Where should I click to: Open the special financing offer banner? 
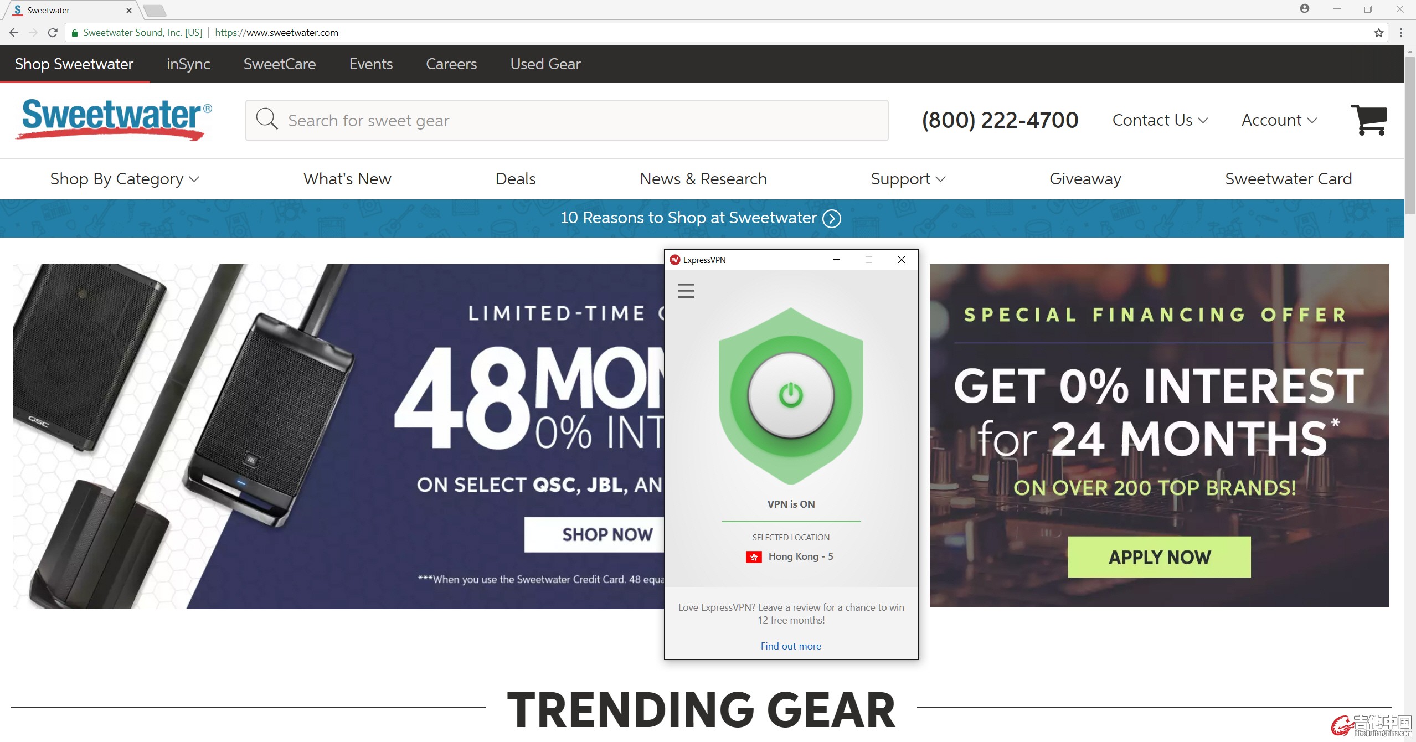coord(1160,435)
